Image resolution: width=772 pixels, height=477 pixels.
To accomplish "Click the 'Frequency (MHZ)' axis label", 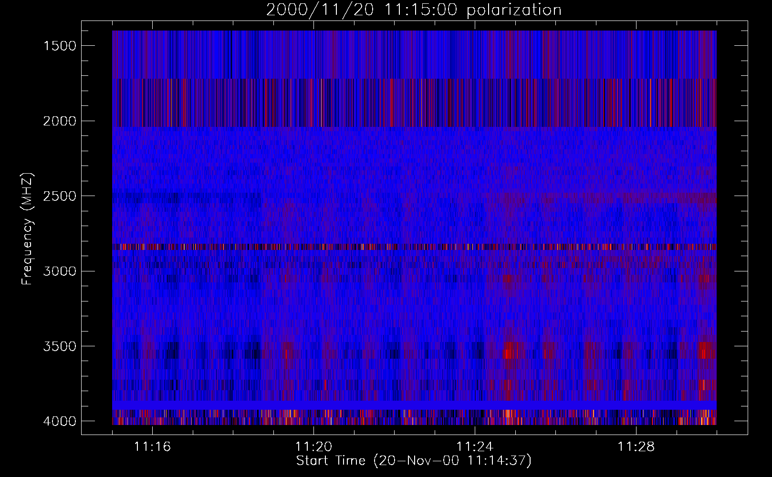I will 27,229.
